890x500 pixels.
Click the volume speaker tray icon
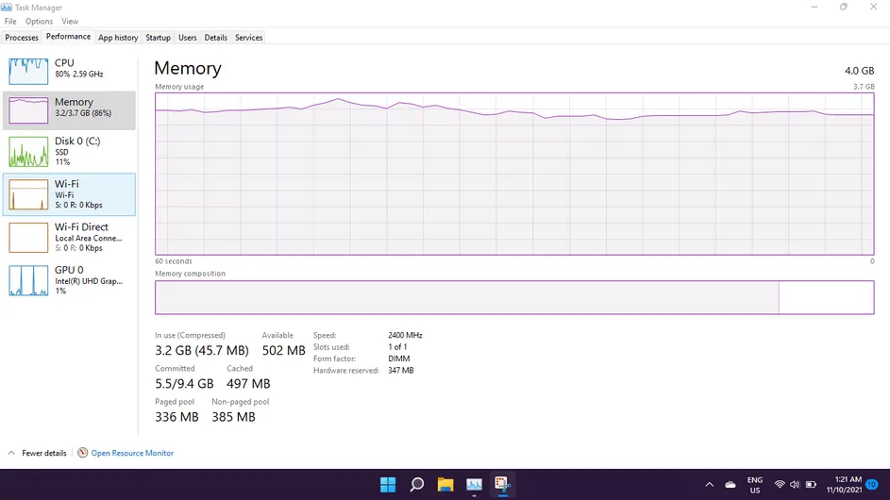pos(795,485)
